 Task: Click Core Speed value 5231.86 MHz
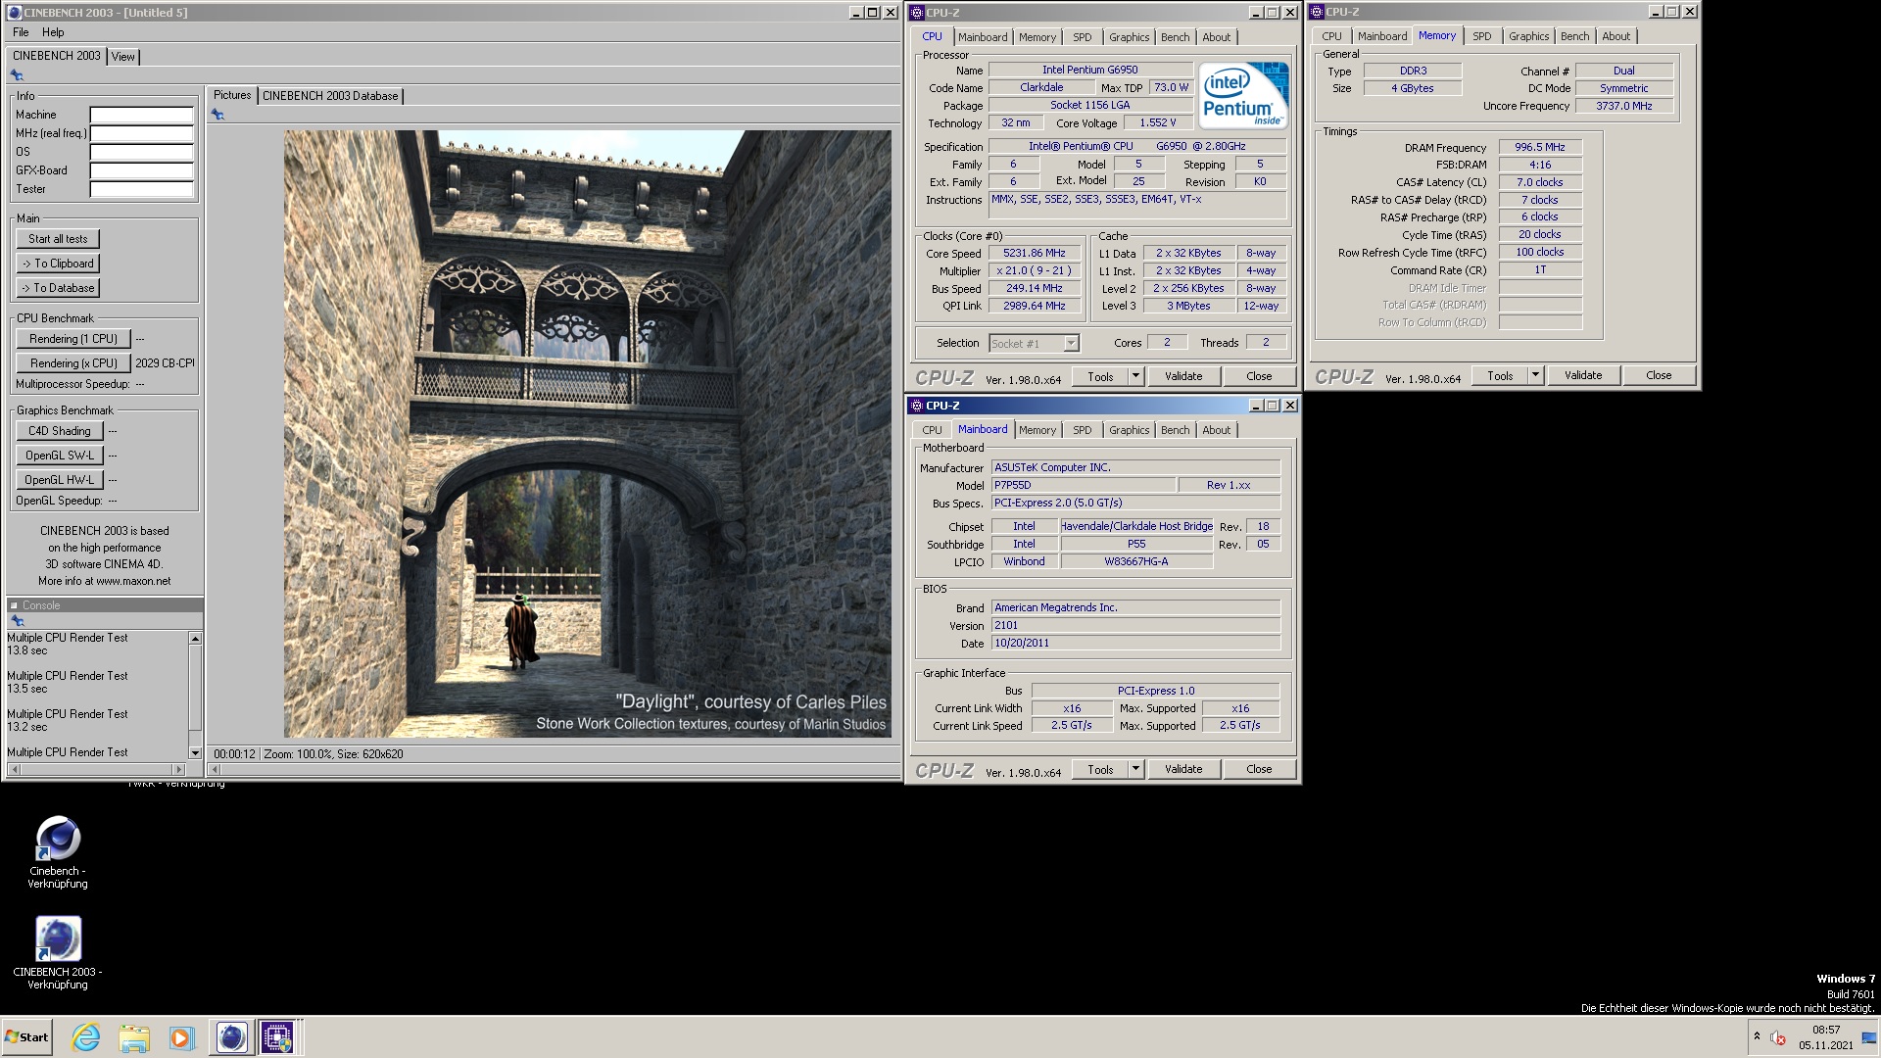[1034, 253]
